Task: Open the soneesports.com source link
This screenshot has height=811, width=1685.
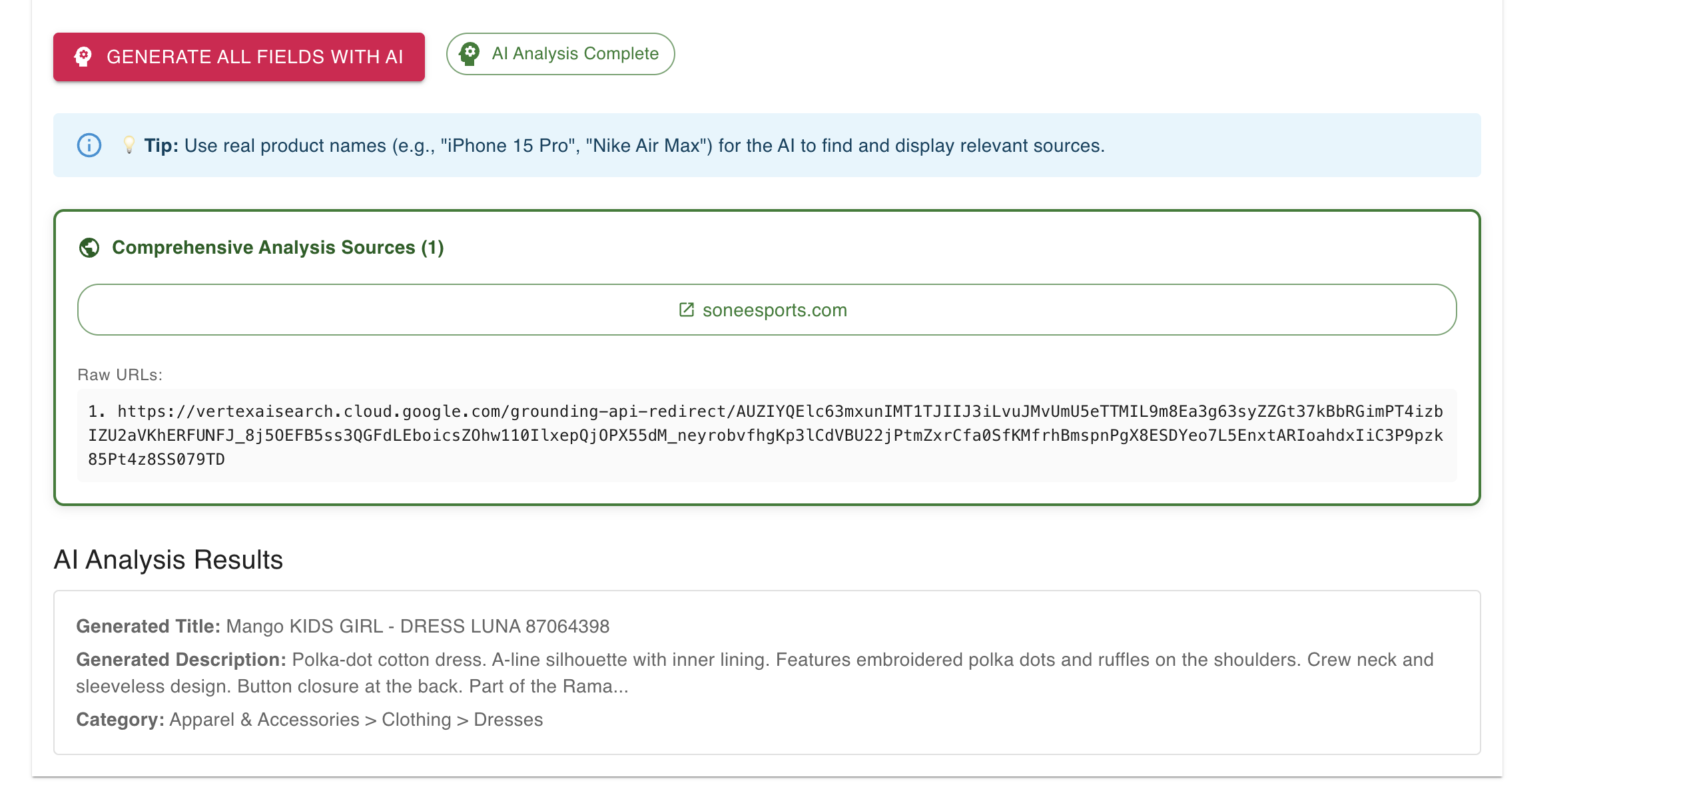Action: pos(774,310)
